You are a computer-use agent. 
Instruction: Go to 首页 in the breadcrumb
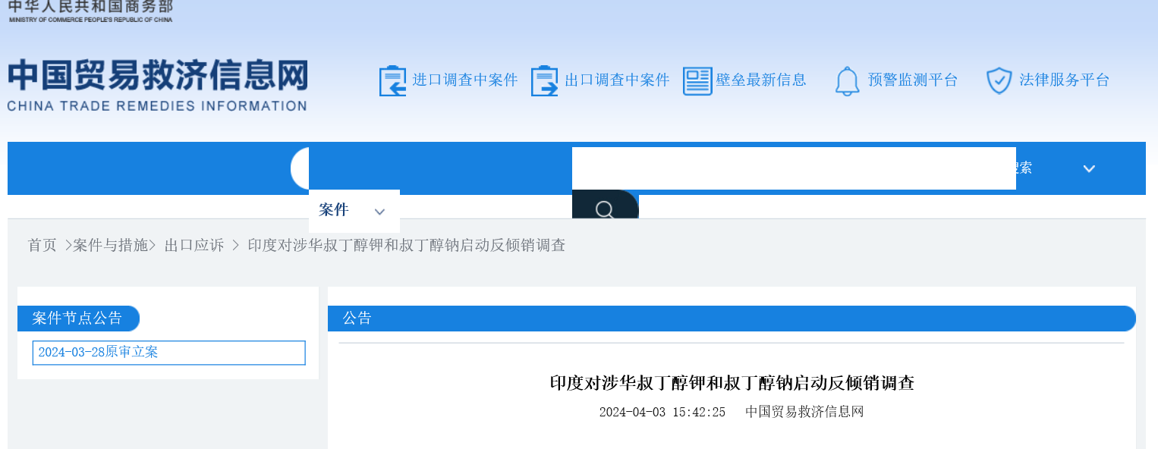click(42, 245)
